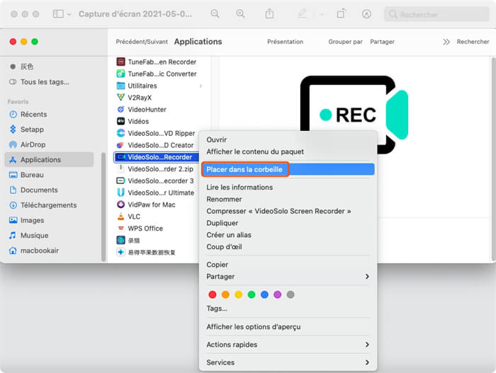Viewport: 496px width, 373px height.
Task: Open Setapp in Finder sidebar
Action: coord(27,130)
